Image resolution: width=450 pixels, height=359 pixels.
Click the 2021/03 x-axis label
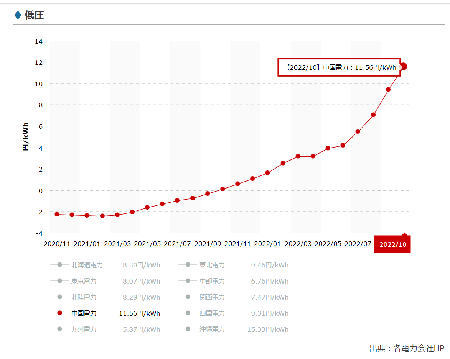tap(117, 244)
